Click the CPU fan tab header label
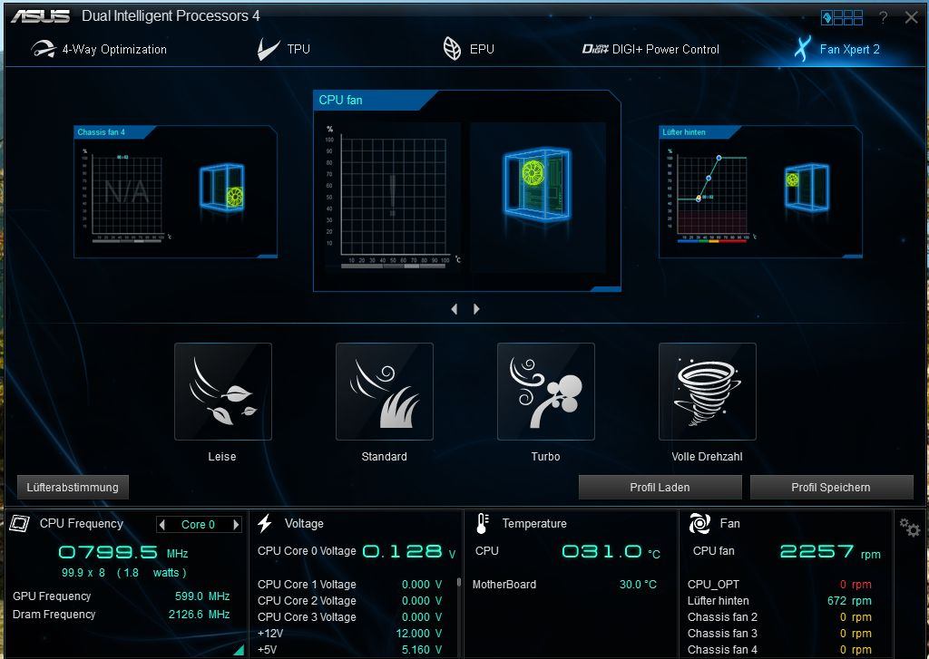 coord(341,100)
